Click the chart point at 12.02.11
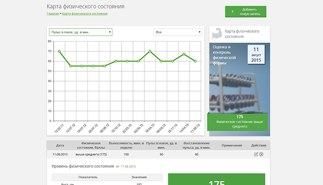The height and width of the screenshot is (185, 323). (59, 51)
